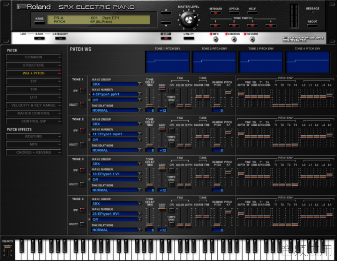Open the Tone 4 pitch envelope graph

click(307, 61)
